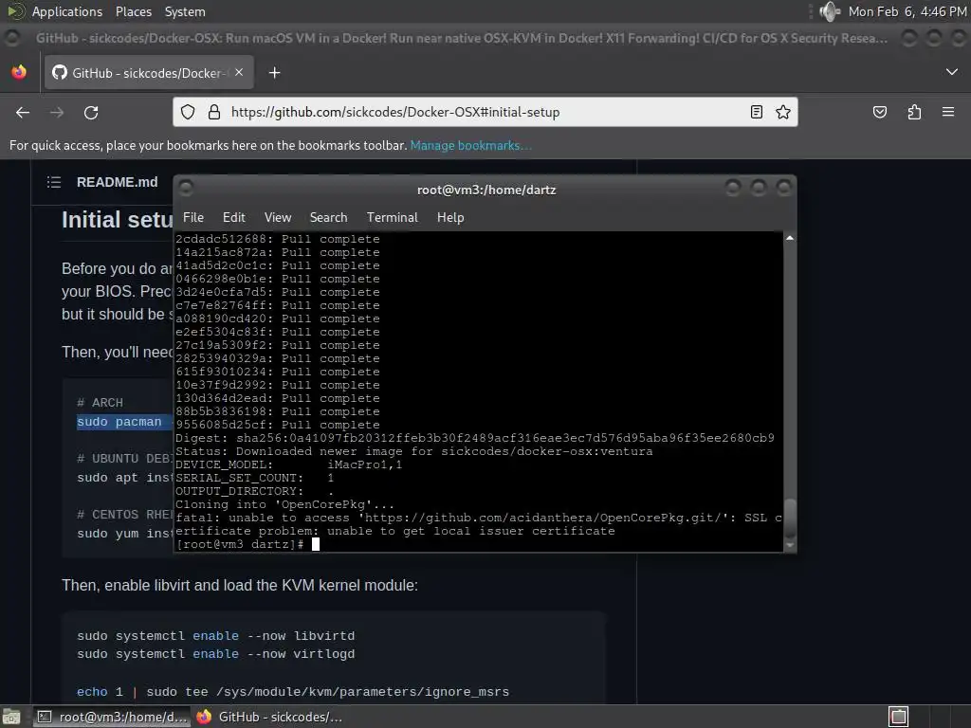This screenshot has width=971, height=728.
Task: Click the volume speaker icon
Action: (x=829, y=11)
